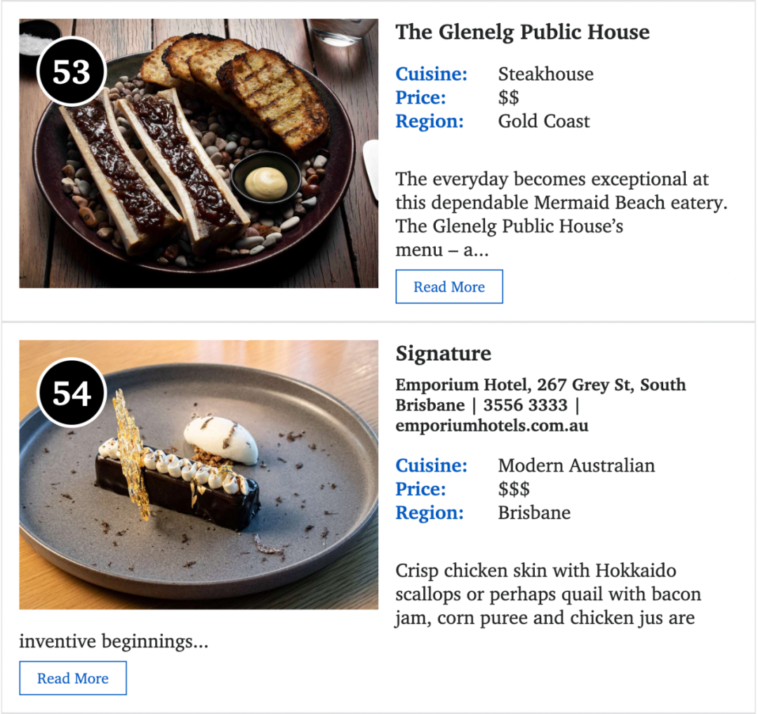Screen dimensions: 758x714
Task: Click the Crisp chicken skin description text
Action: tap(548, 594)
